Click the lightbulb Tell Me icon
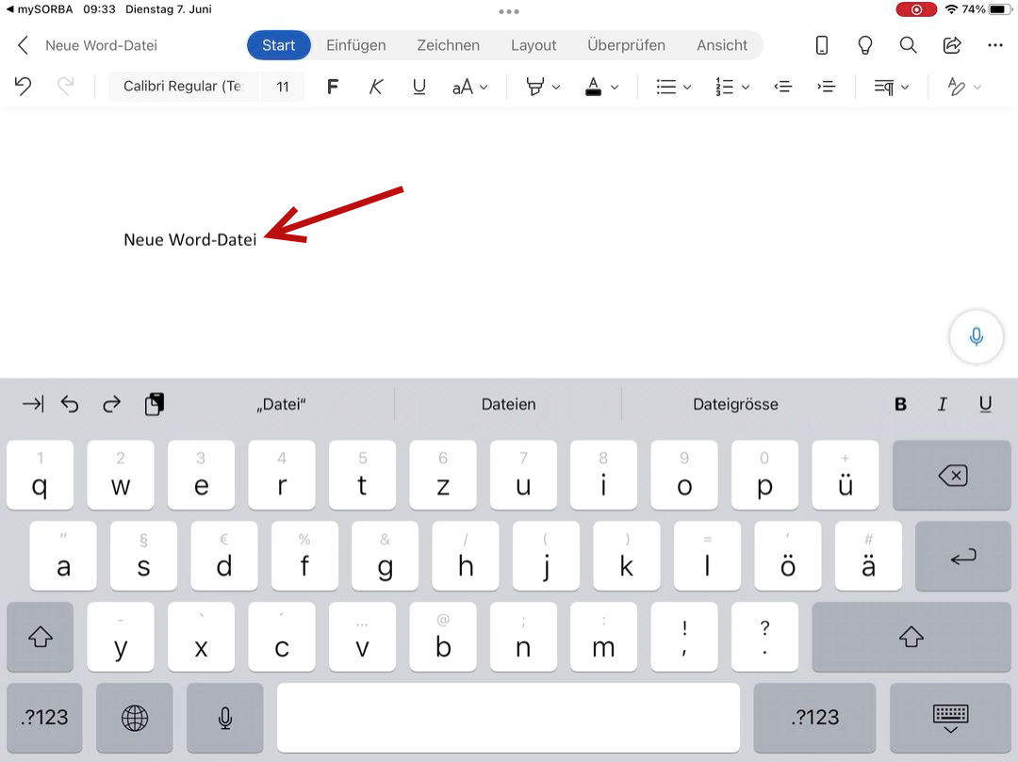Image resolution: width=1018 pixels, height=762 pixels. pos(864,45)
